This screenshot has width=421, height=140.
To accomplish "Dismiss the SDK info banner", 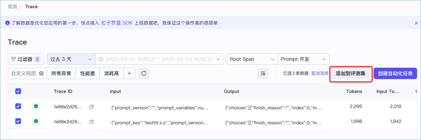I will pyautogui.click(x=416, y=23).
